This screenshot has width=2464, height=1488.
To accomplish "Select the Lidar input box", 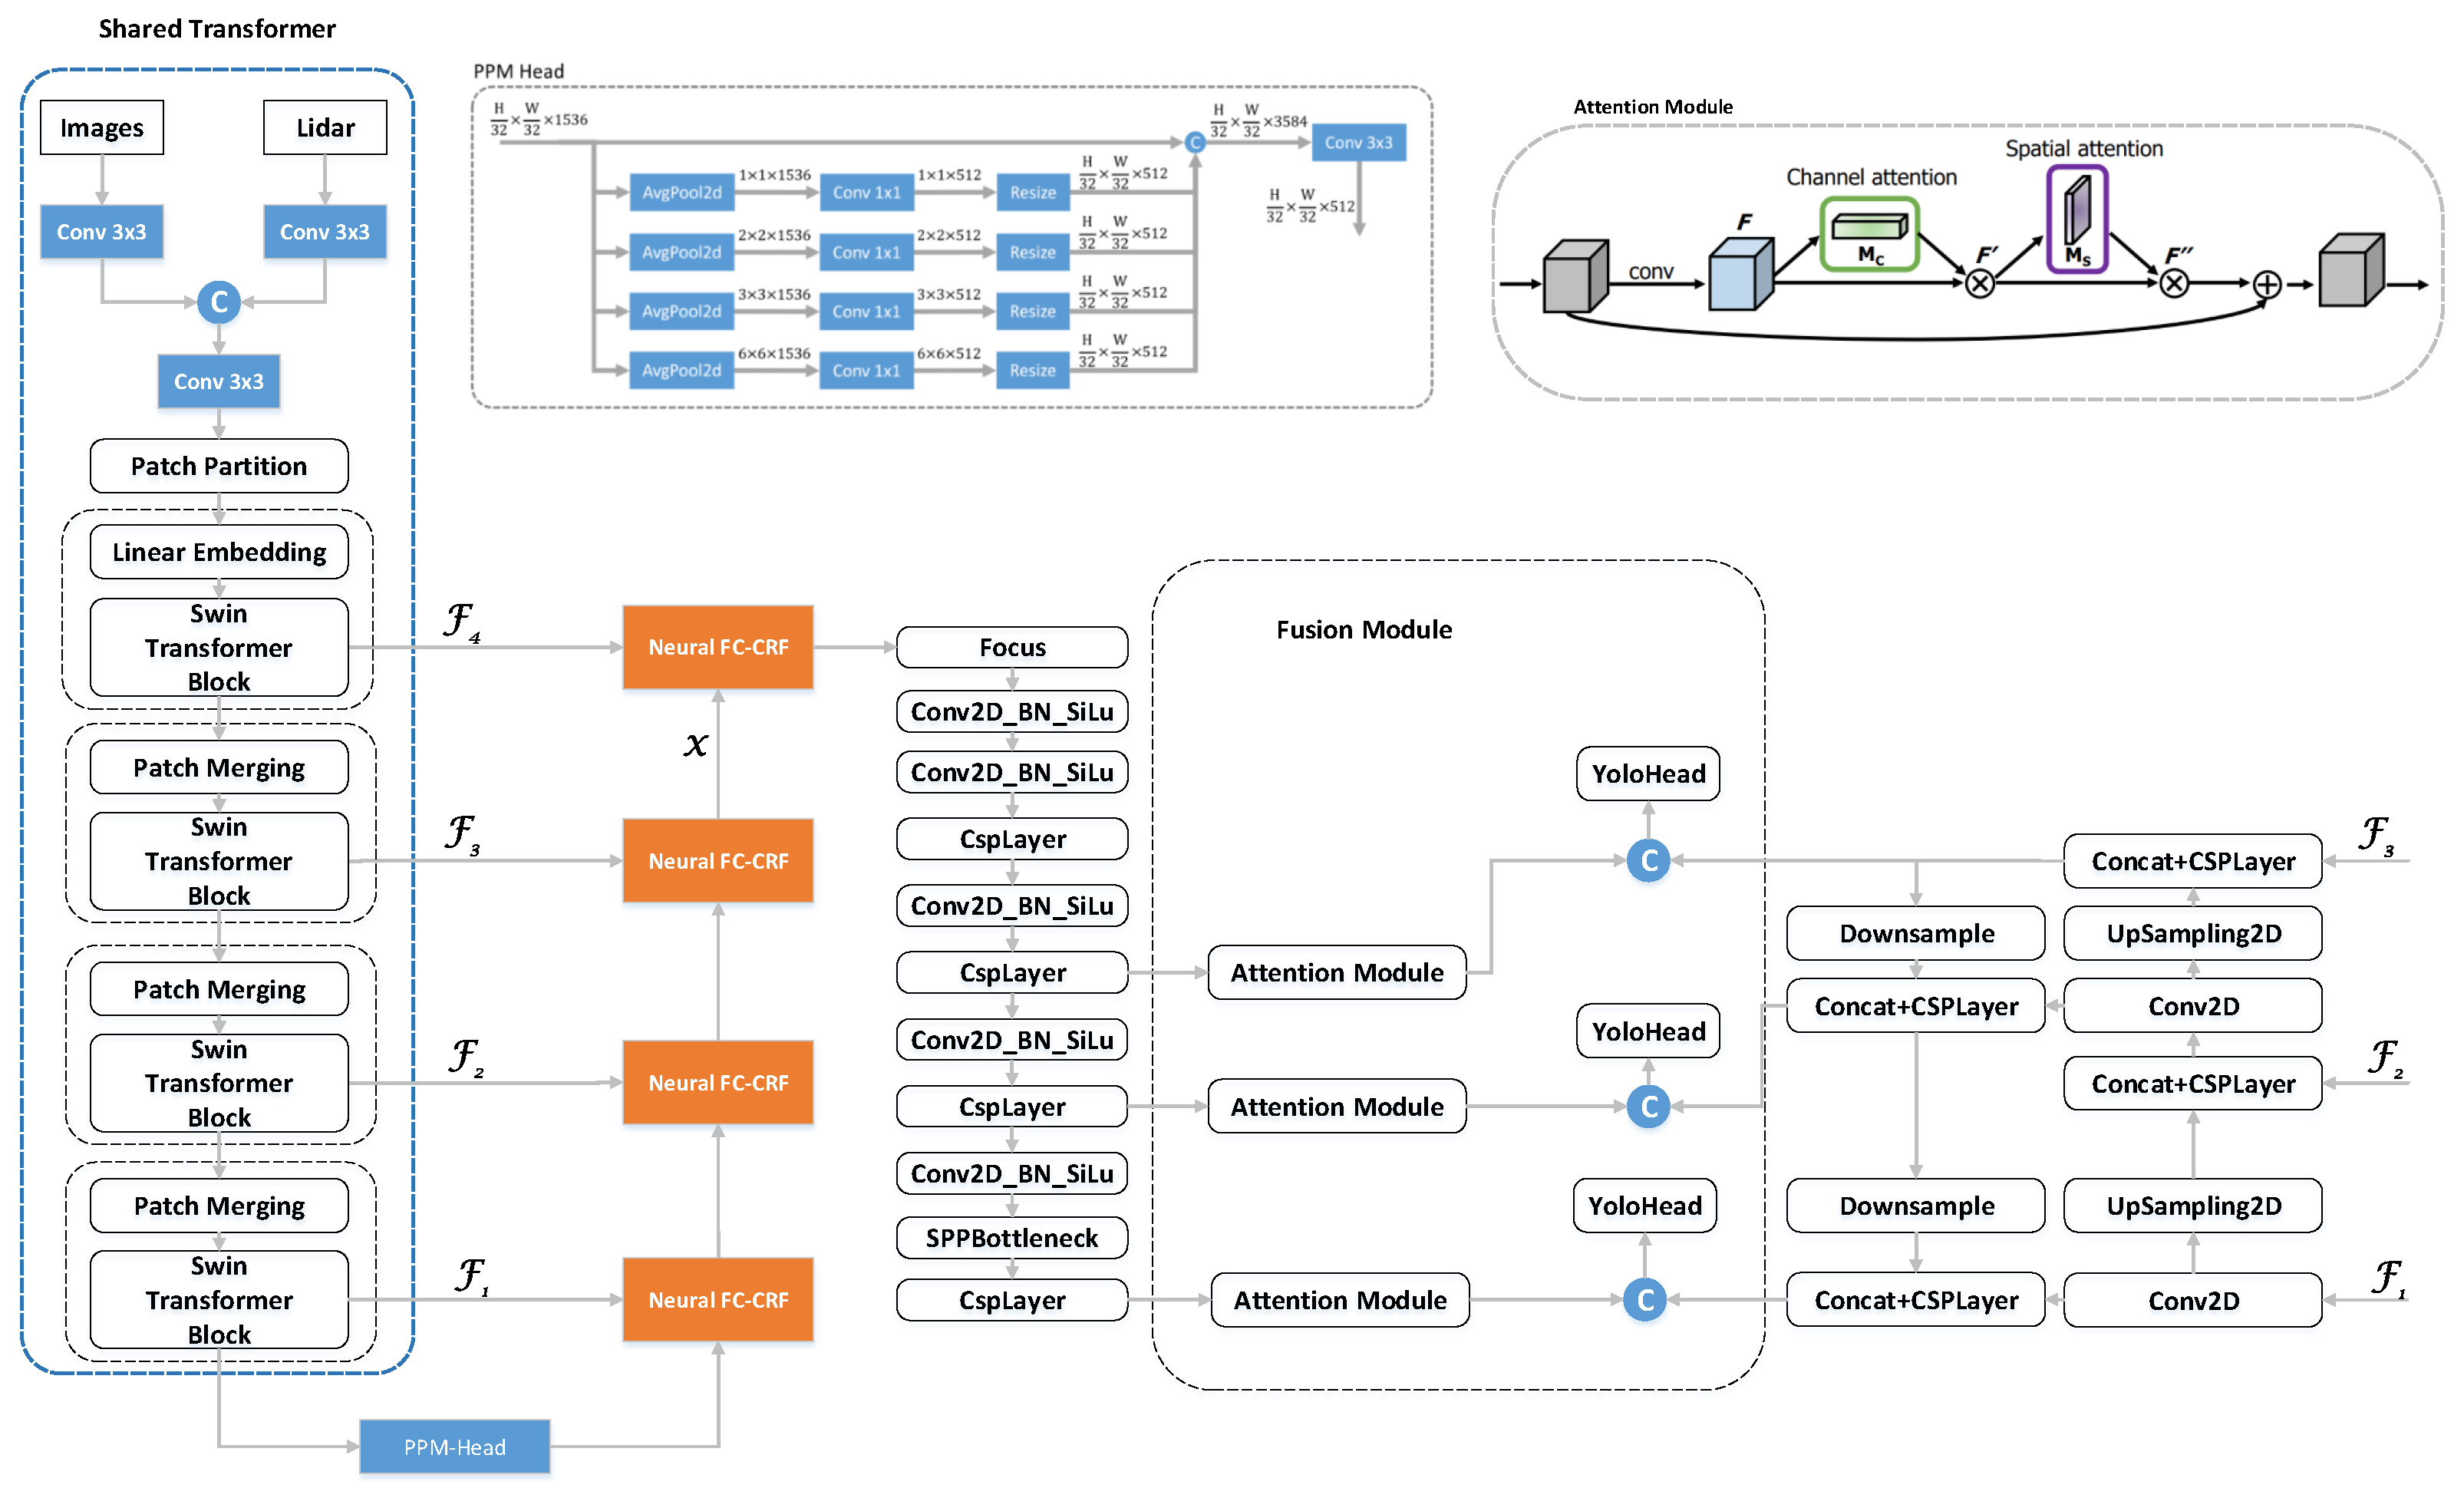I will pyautogui.click(x=325, y=128).
